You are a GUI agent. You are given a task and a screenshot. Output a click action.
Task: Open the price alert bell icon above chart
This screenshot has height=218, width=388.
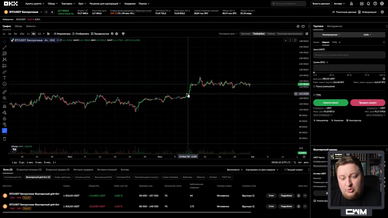[x=298, y=26]
